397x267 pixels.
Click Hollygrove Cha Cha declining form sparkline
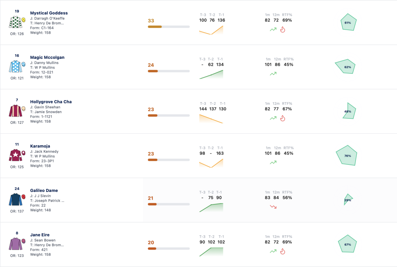[x=211, y=119]
